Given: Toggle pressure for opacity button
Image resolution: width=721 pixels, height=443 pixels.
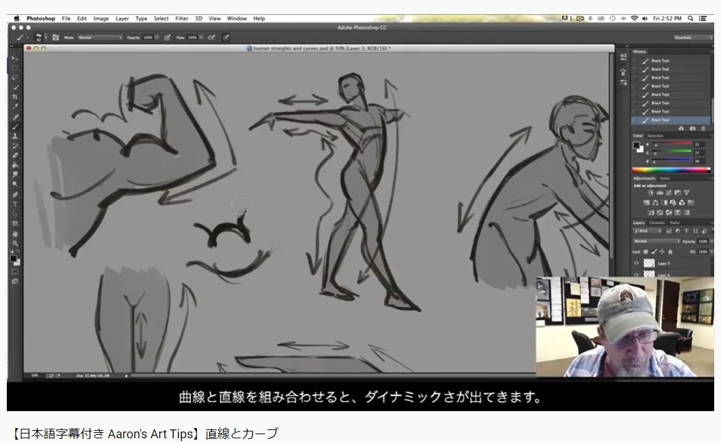Looking at the screenshot, I should (x=167, y=37).
